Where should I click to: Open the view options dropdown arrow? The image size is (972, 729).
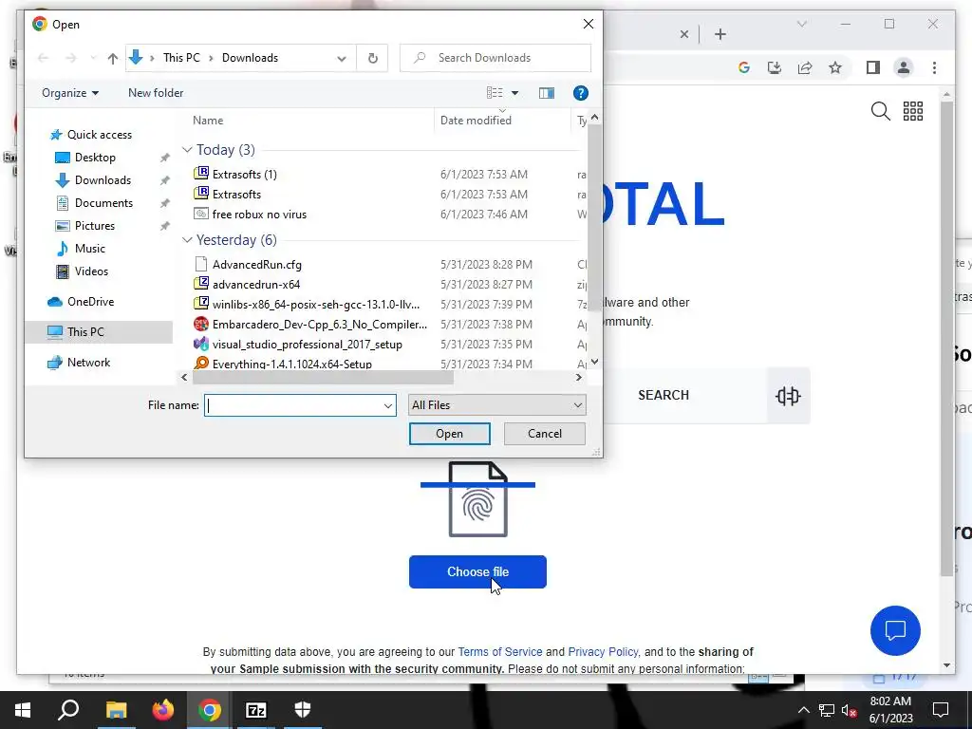pyautogui.click(x=514, y=93)
